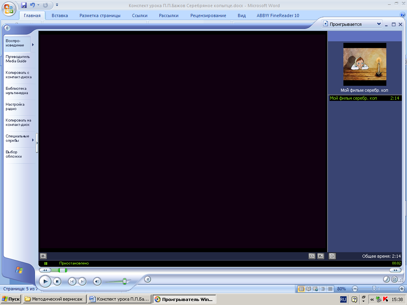
Task: Expand the Воспроизведение submenu arrow
Action: tap(33, 44)
